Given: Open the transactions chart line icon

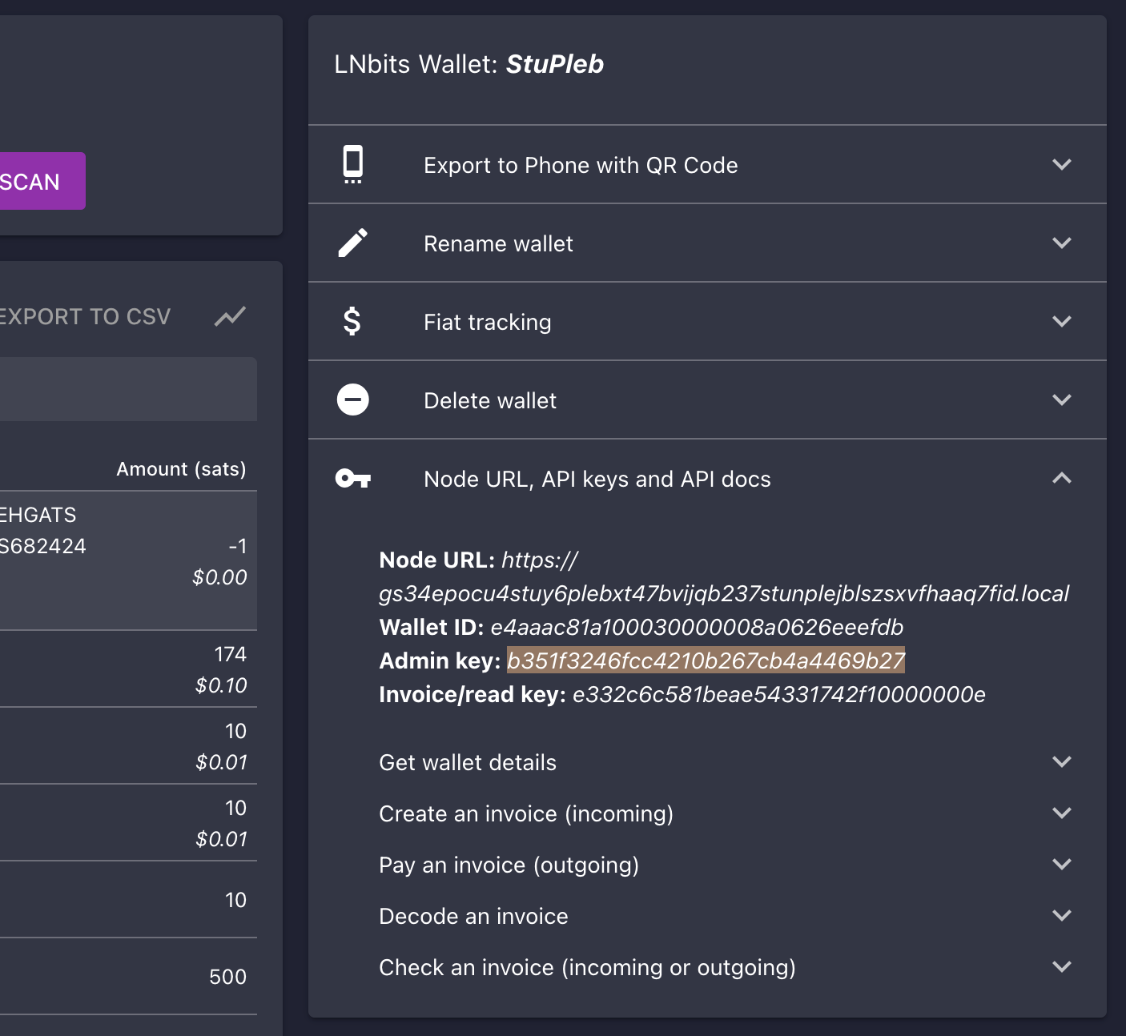Looking at the screenshot, I should click(230, 316).
